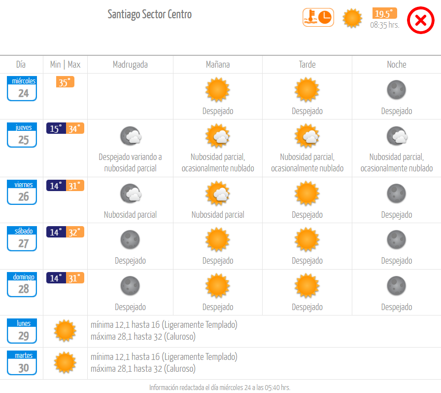Click Wednesday's night moon Despejado icon

[x=397, y=90]
